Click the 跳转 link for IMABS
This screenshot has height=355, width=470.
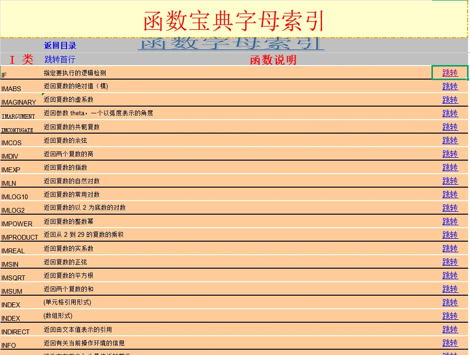click(x=449, y=86)
